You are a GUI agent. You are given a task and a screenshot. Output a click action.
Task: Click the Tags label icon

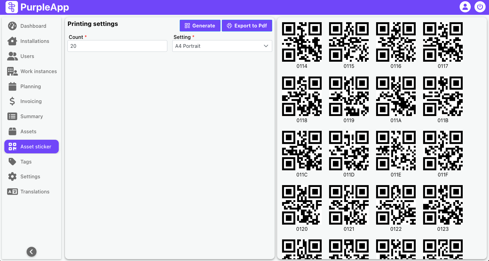[x=12, y=162]
